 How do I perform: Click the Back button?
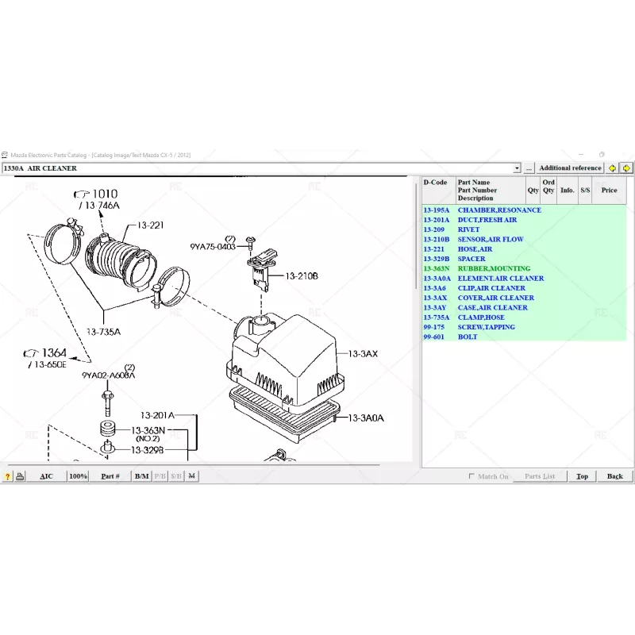[x=614, y=476]
